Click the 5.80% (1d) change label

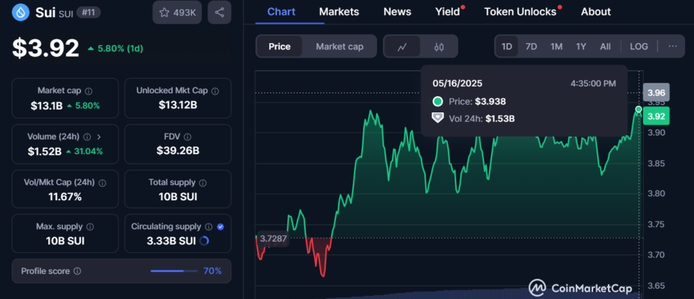115,49
